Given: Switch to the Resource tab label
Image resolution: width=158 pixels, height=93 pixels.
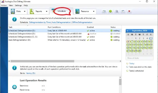Looking at the screenshot, I should tap(85, 11).
